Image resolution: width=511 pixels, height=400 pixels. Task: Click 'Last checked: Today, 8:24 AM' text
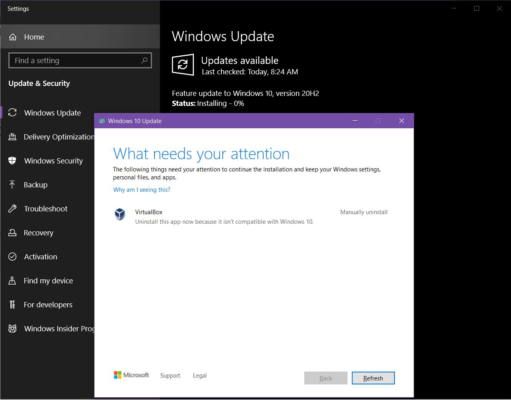point(250,72)
